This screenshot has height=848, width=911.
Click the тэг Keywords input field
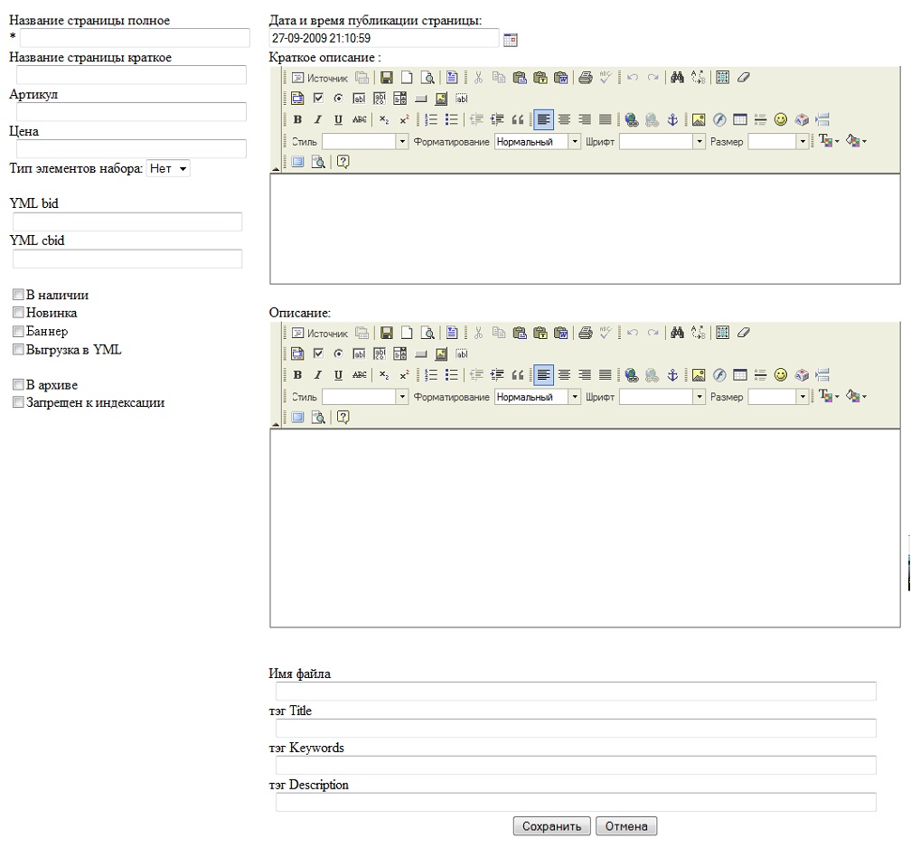[x=576, y=765]
